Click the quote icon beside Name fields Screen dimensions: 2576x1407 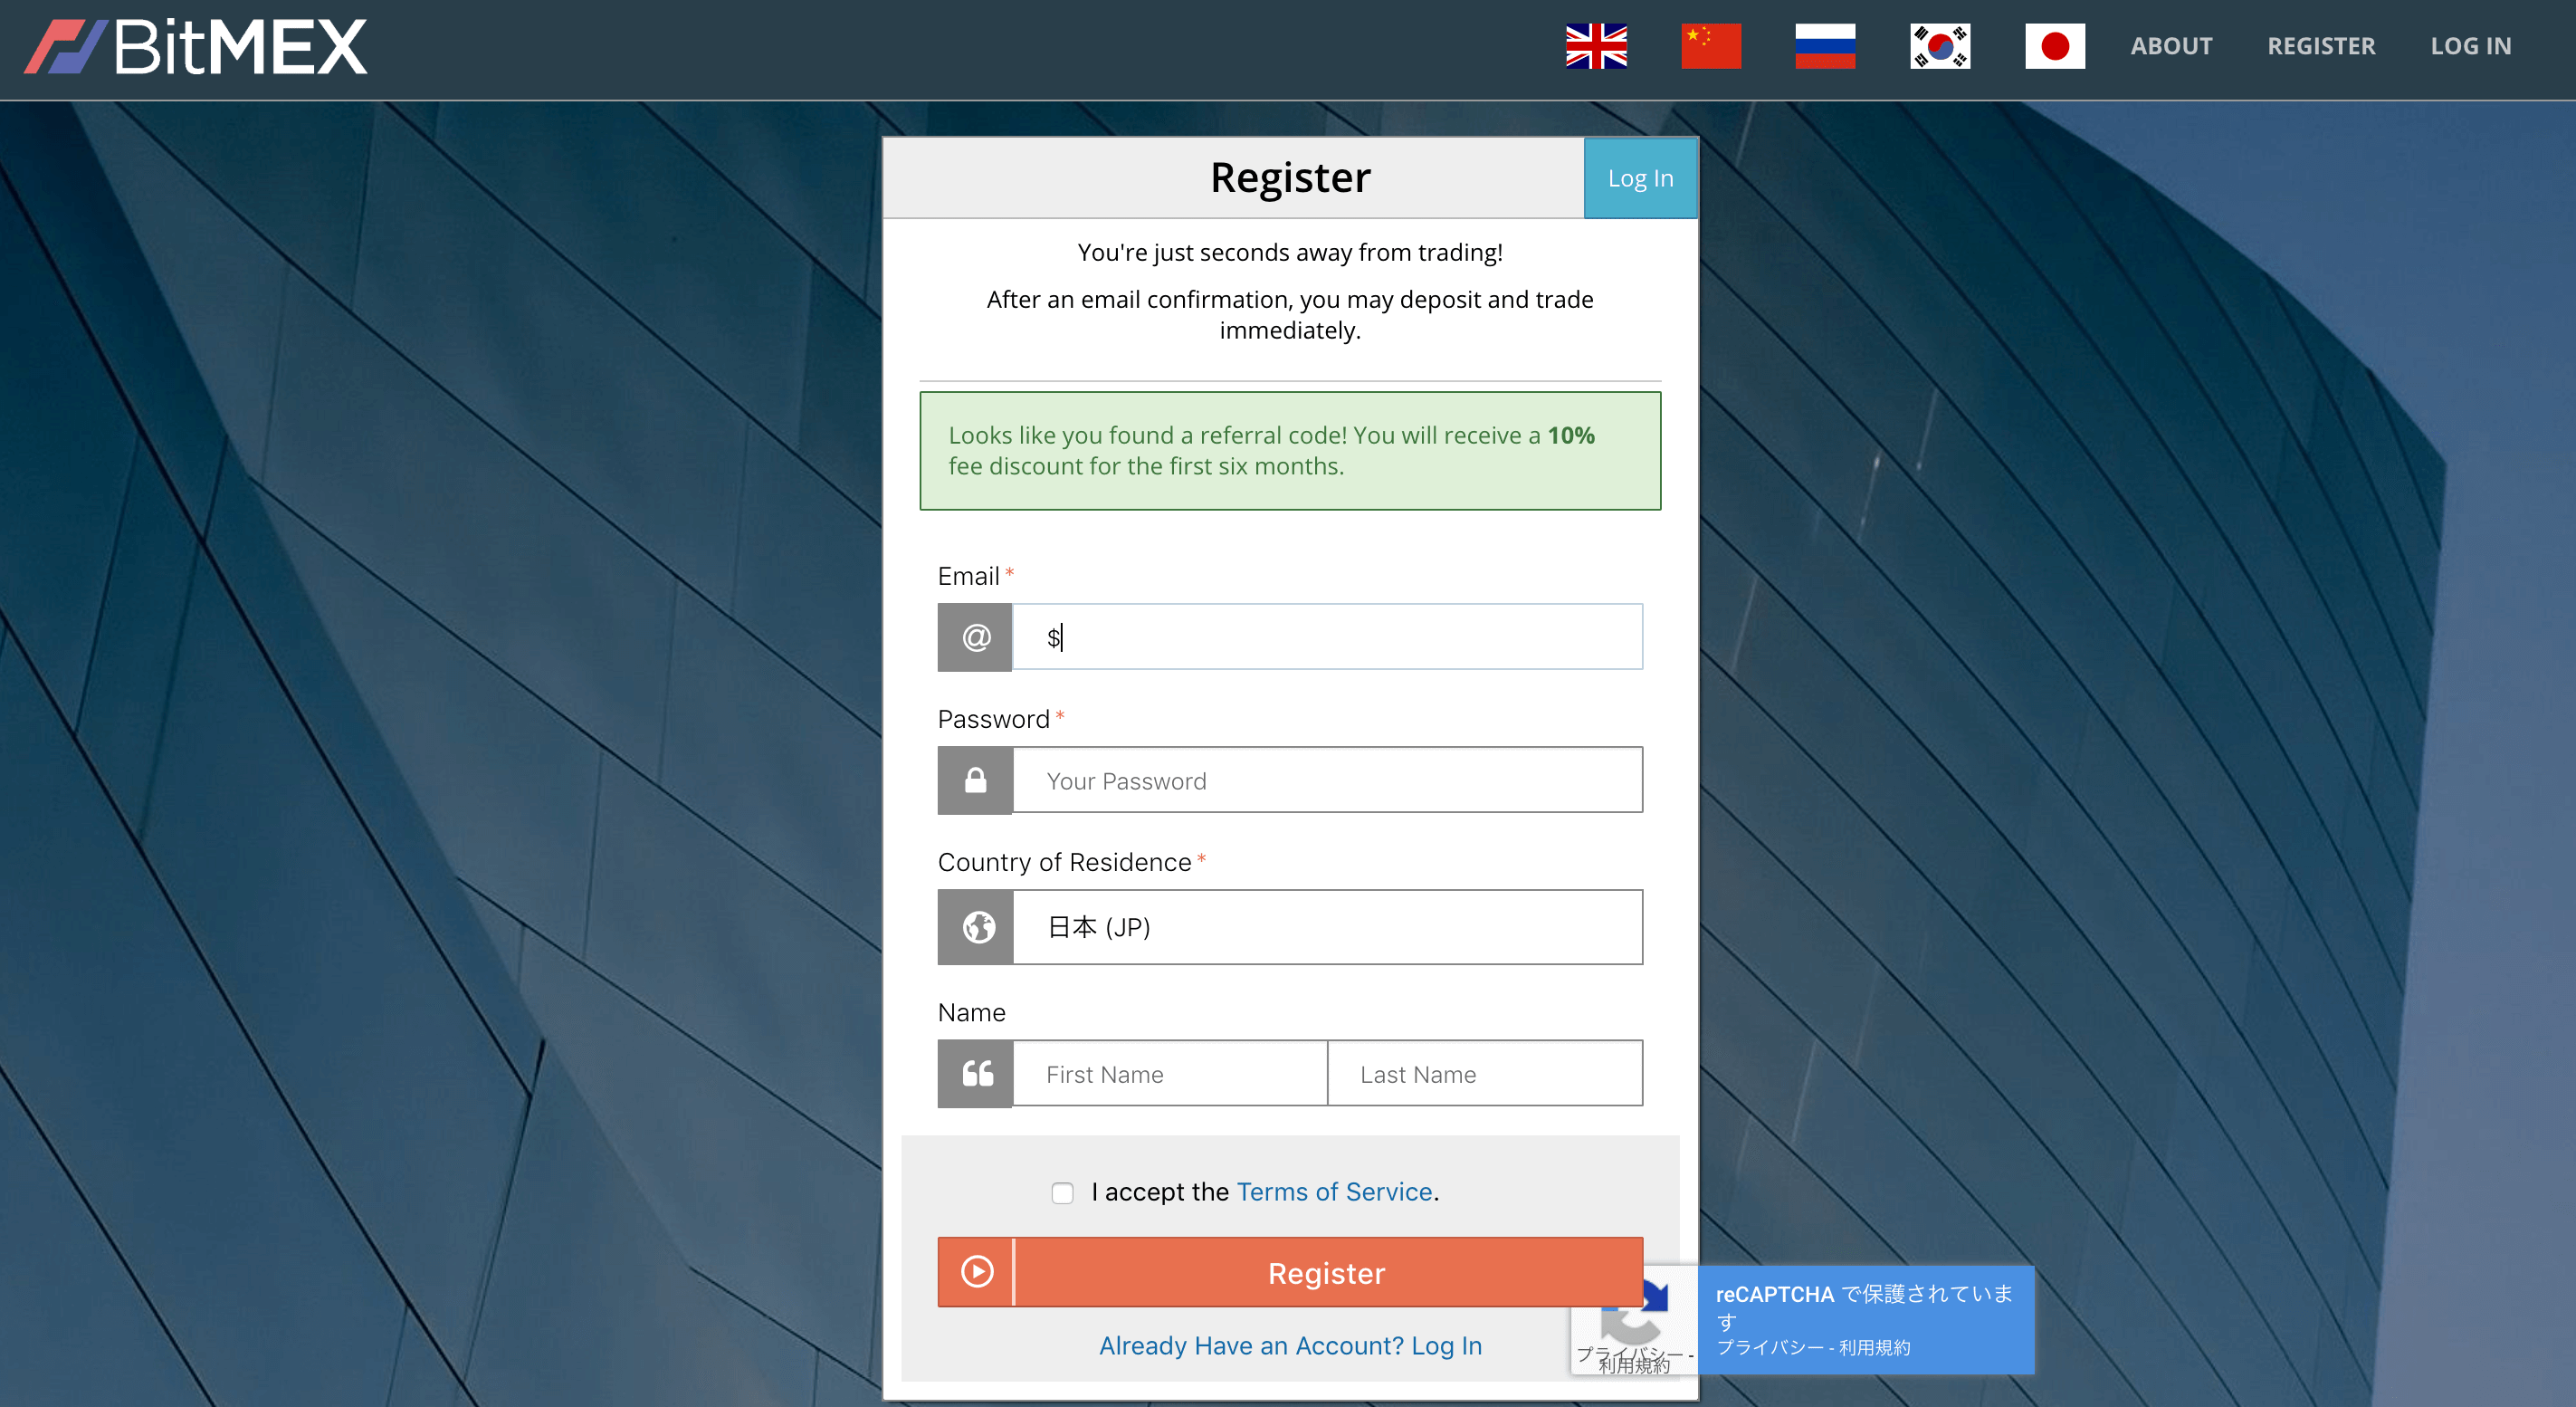976,1074
